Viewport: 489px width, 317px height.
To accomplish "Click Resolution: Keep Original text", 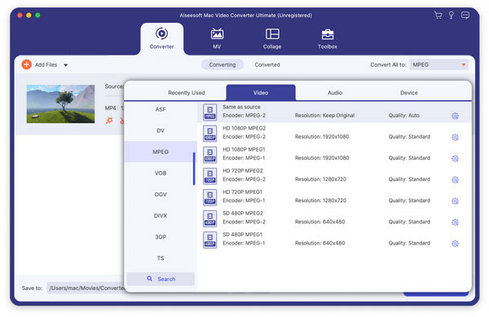I will coord(324,116).
